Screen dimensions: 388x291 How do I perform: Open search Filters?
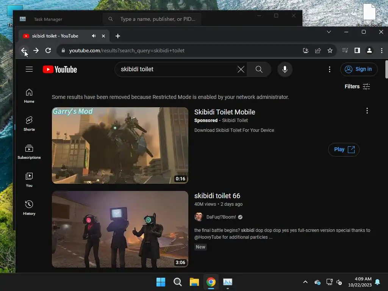(357, 86)
